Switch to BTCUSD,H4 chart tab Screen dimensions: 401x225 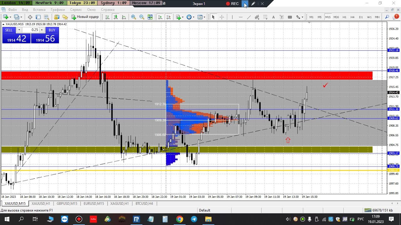coord(144,203)
